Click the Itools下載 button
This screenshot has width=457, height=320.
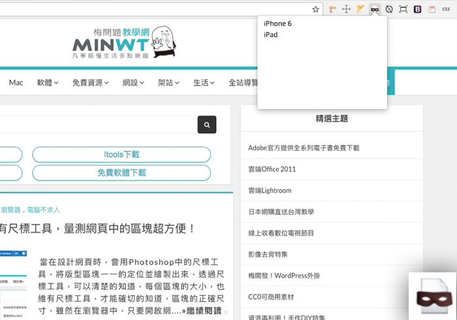[121, 155]
